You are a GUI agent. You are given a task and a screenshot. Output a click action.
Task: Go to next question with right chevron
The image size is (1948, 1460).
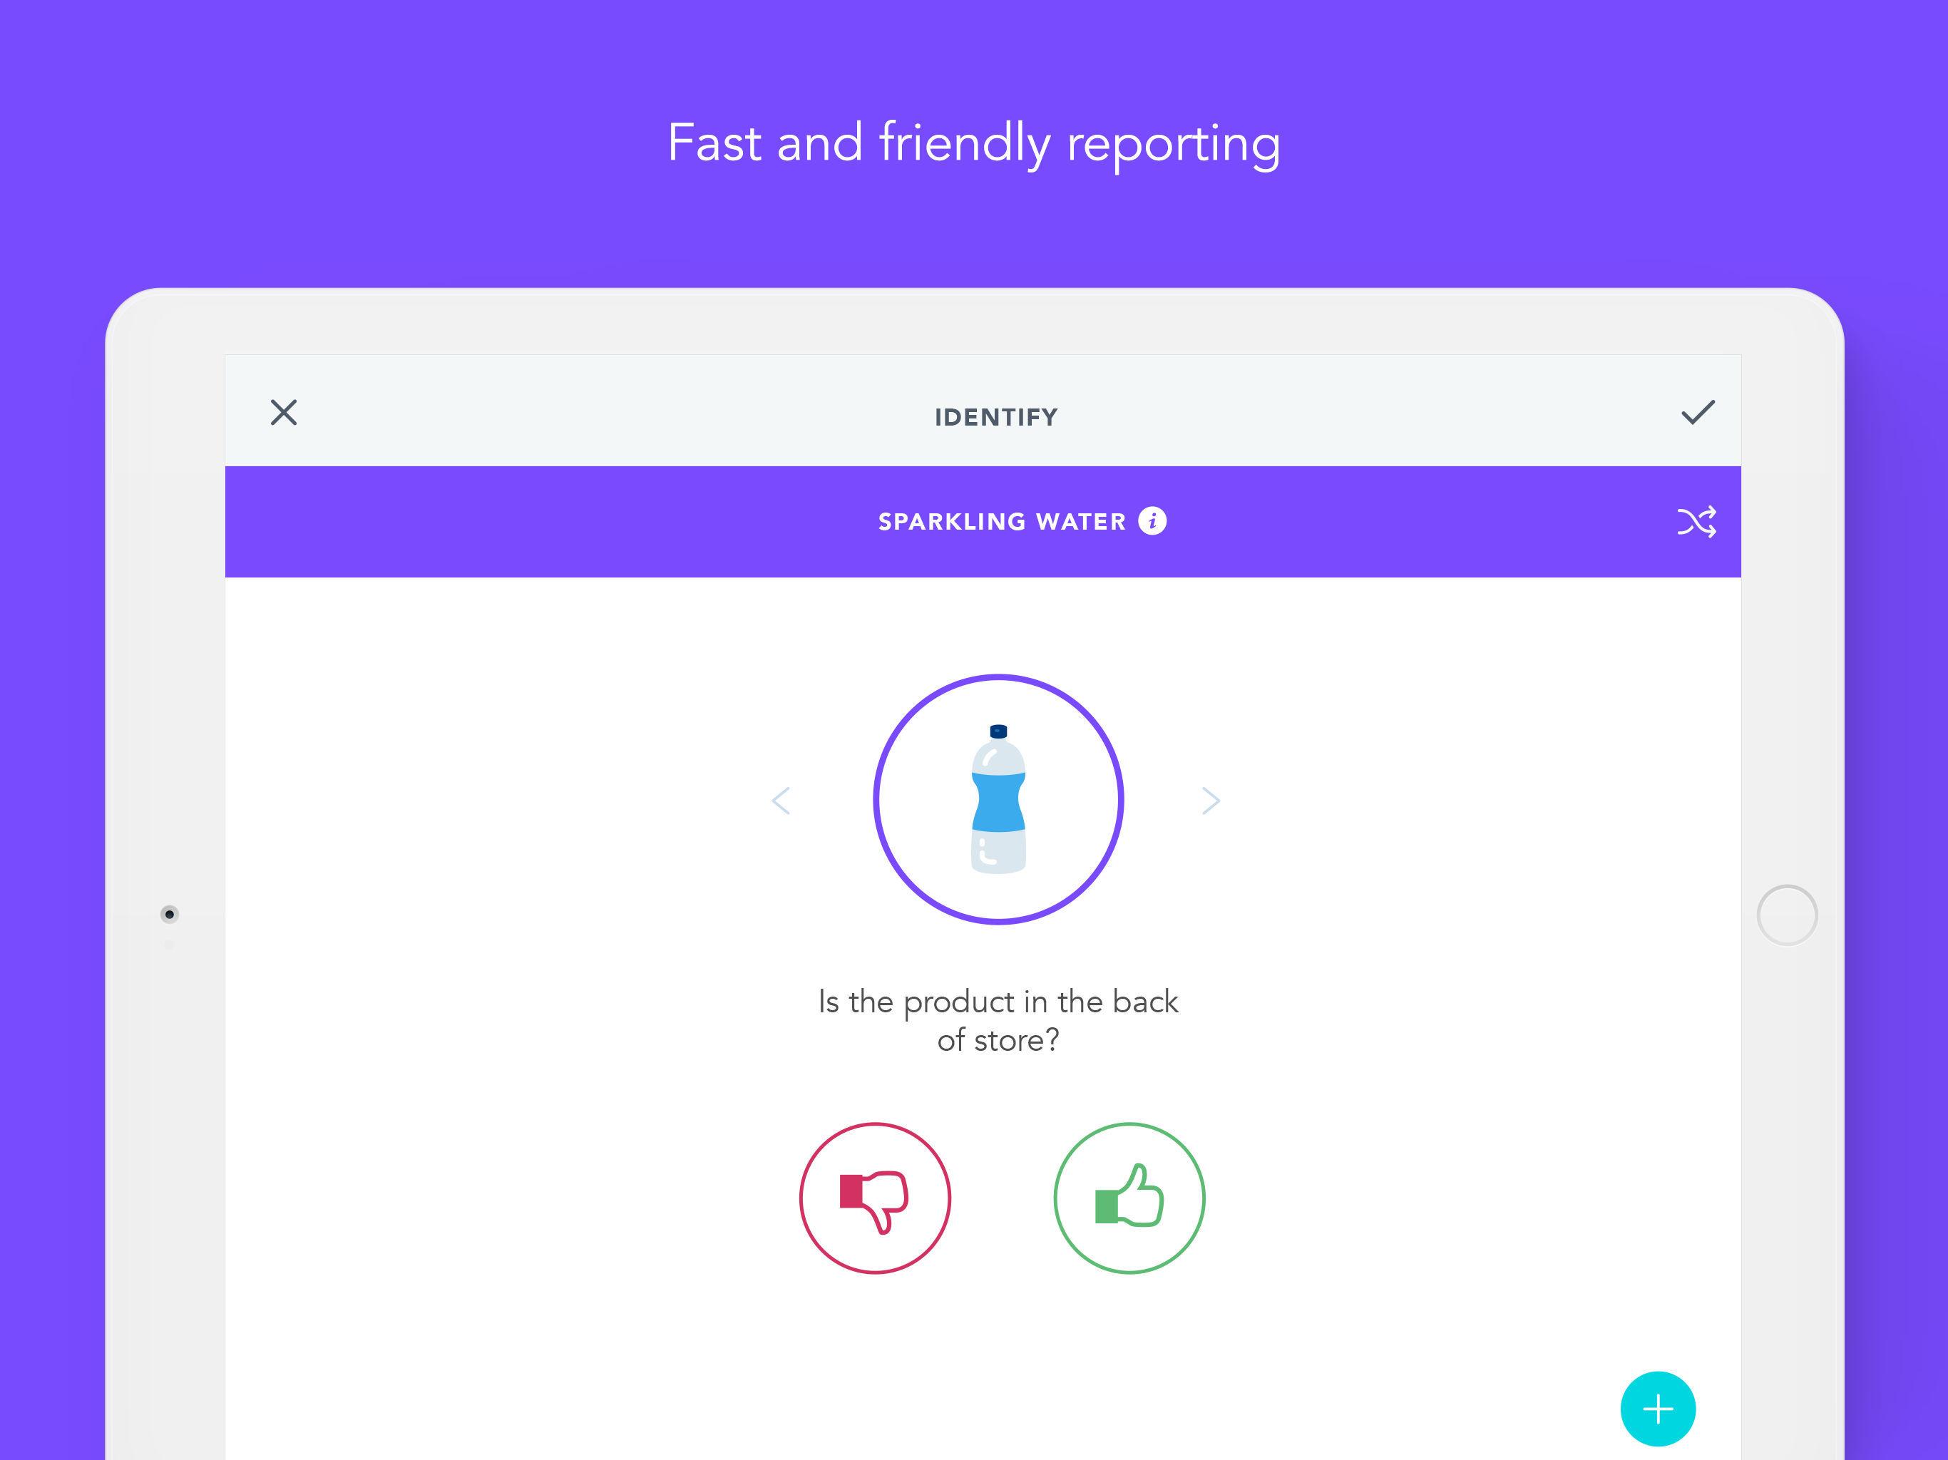pyautogui.click(x=1211, y=801)
